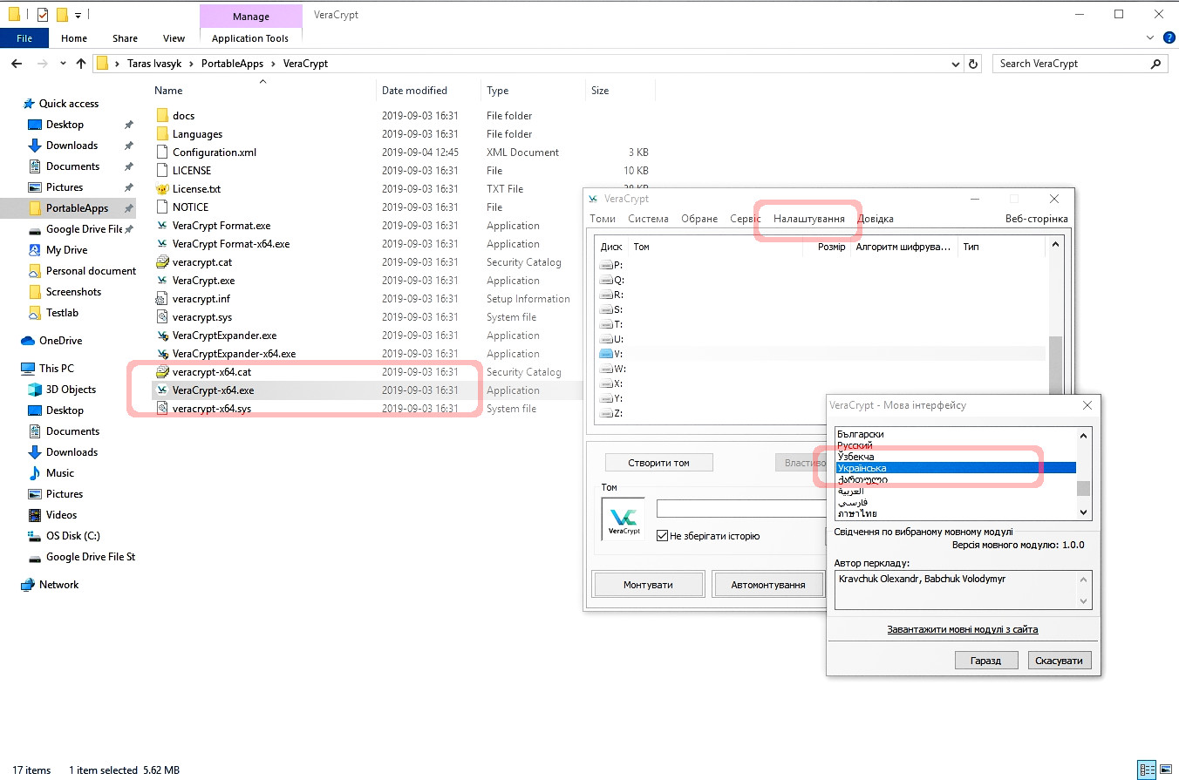This screenshot has width=1179, height=780.
Task: Open the View ribbon tab
Action: 174,37
